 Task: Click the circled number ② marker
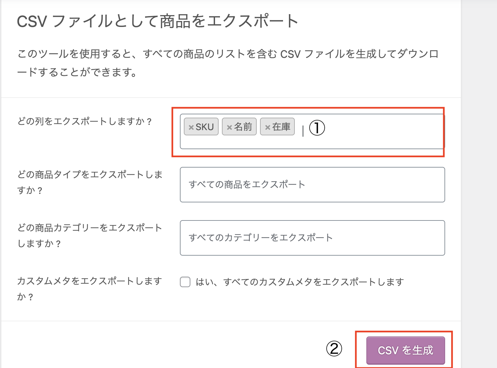[334, 349]
